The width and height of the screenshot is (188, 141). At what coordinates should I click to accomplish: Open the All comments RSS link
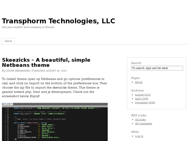point(144,124)
